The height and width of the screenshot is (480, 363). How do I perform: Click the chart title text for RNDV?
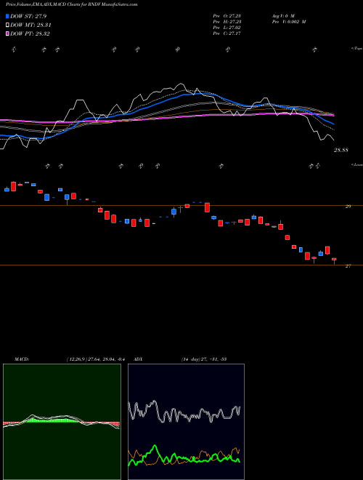point(71,4)
